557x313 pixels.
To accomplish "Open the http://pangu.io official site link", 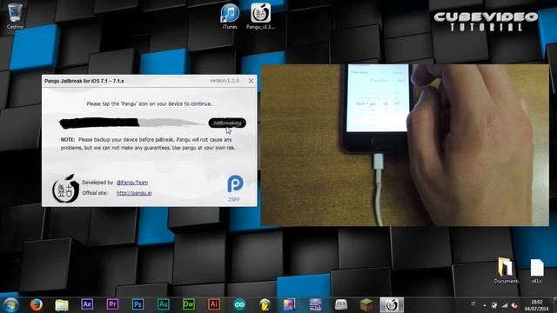I will (134, 193).
